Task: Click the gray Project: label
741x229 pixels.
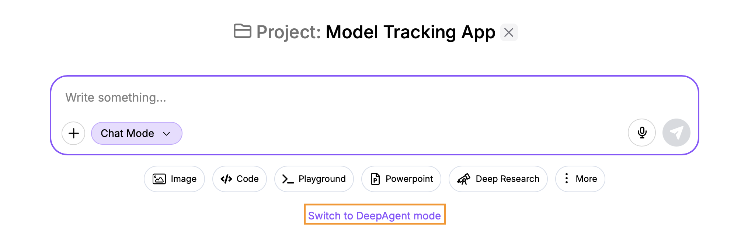Action: (x=289, y=32)
